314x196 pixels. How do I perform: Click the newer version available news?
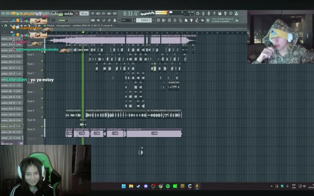(x=222, y=20)
